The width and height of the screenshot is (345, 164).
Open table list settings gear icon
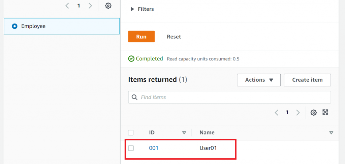pos(108,6)
